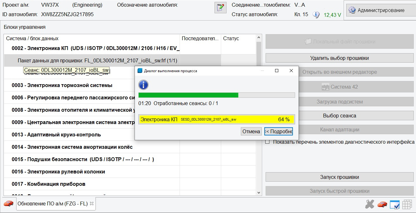Click the vehicle ID XW8ZZZ5NZJG217895 text
The width and height of the screenshot is (416, 213).
click(x=67, y=14)
